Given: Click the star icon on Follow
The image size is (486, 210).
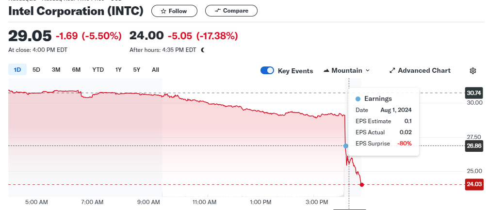Looking at the screenshot, I should pos(163,11).
